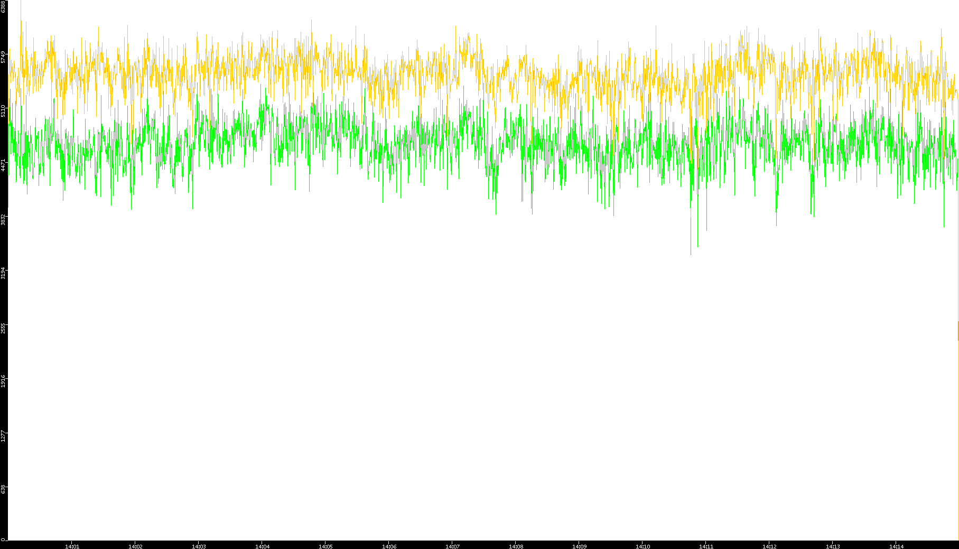Viewport: 959px width, 549px height.
Task: Click the 1277 value axis label
Action: click(x=4, y=435)
